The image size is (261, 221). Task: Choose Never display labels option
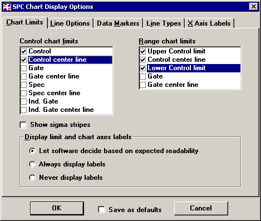(x=32, y=178)
